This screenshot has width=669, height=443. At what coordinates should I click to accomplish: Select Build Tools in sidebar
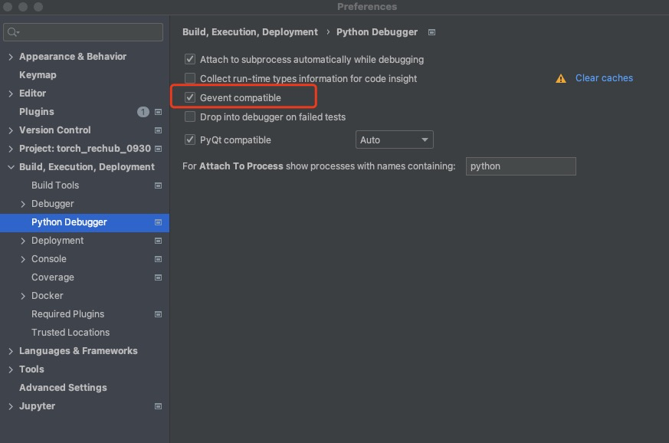pyautogui.click(x=55, y=185)
